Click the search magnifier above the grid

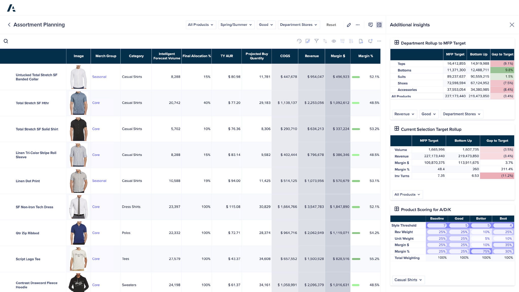click(6, 41)
